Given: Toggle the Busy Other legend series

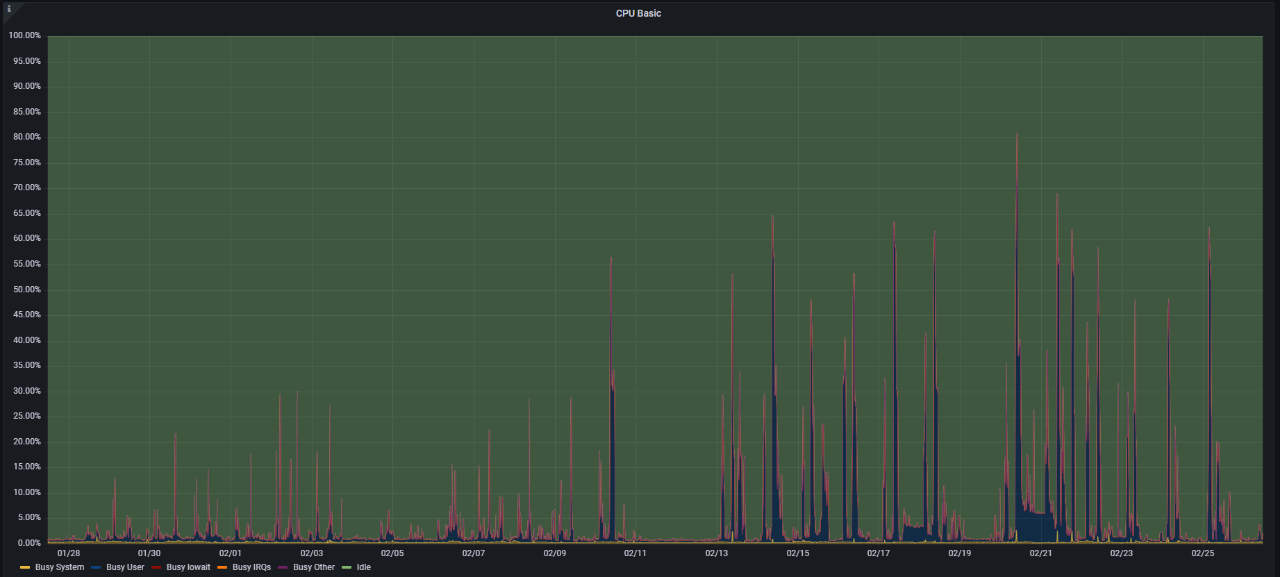Looking at the screenshot, I should click(314, 567).
